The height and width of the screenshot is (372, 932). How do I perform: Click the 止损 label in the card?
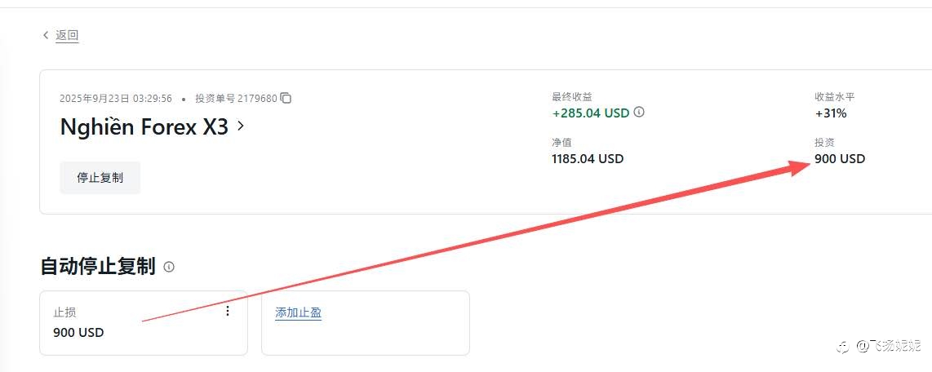point(64,312)
